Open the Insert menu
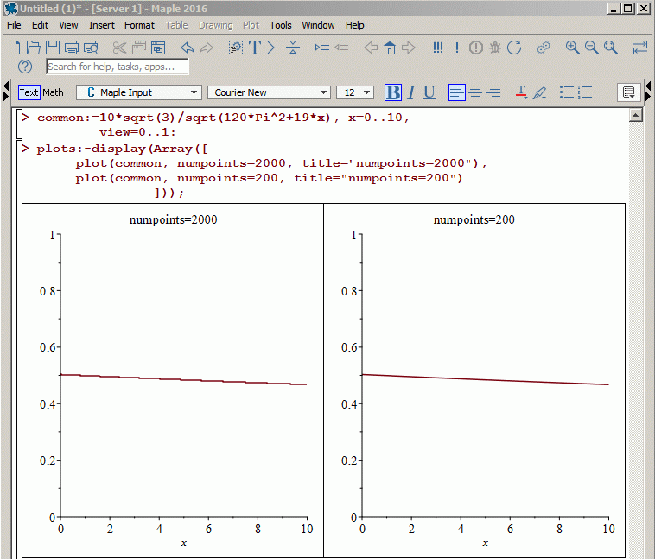Screen dimensions: 655x559 [101, 25]
